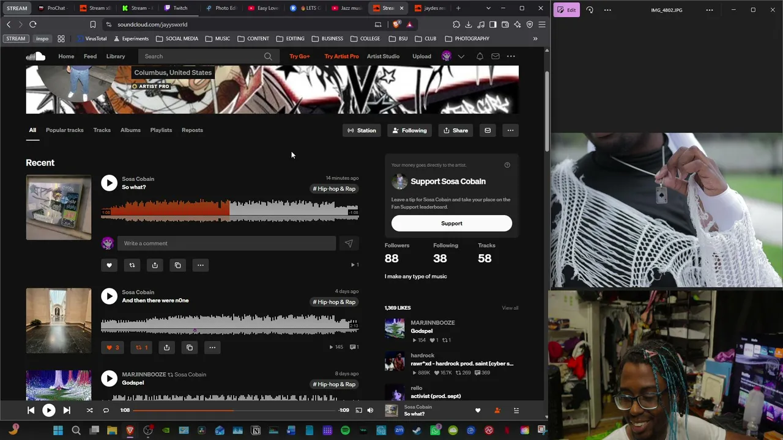Switch to the Playlists tab
Viewport: 783px width, 440px height.
click(161, 130)
